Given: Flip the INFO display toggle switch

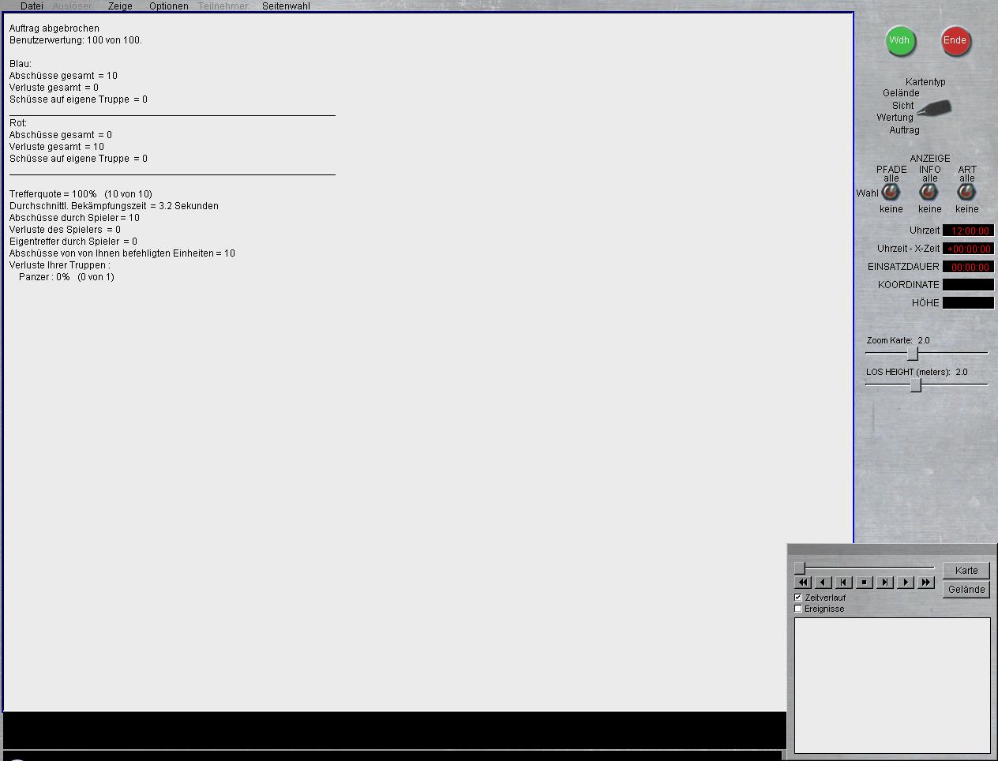Looking at the screenshot, I should pyautogui.click(x=929, y=193).
